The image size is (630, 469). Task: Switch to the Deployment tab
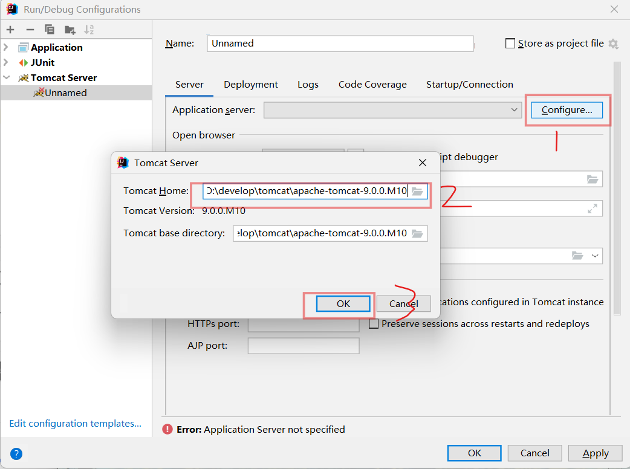[251, 85]
